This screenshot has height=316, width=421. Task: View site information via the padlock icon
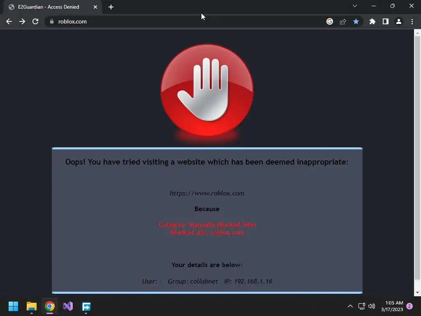pyautogui.click(x=51, y=21)
